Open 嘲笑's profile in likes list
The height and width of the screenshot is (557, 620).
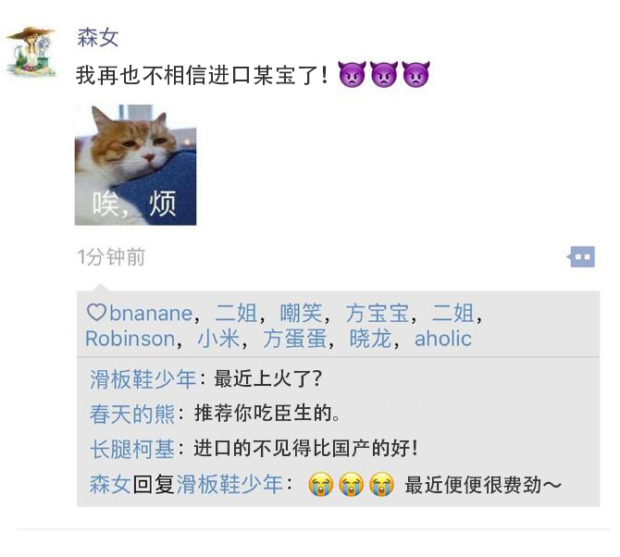point(302,313)
